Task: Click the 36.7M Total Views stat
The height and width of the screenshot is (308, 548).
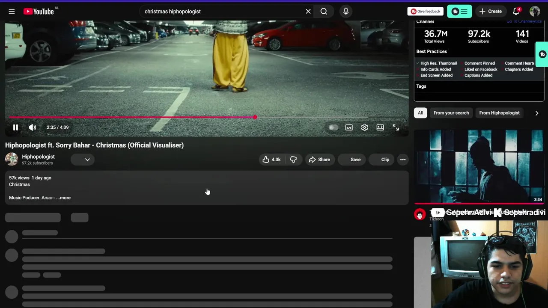Action: coord(435,36)
